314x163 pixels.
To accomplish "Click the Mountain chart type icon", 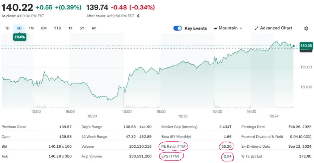I will (216, 28).
